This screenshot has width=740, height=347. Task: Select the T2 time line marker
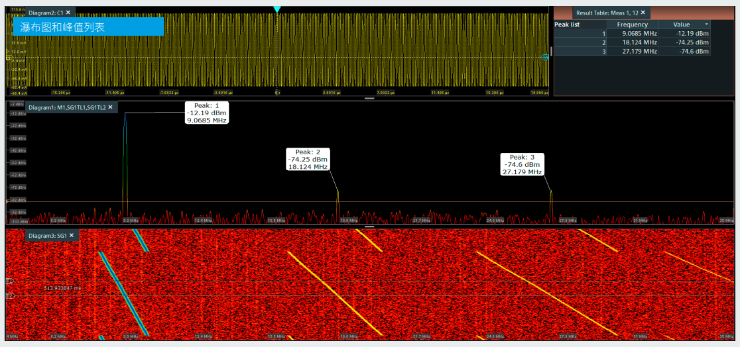click(9, 296)
